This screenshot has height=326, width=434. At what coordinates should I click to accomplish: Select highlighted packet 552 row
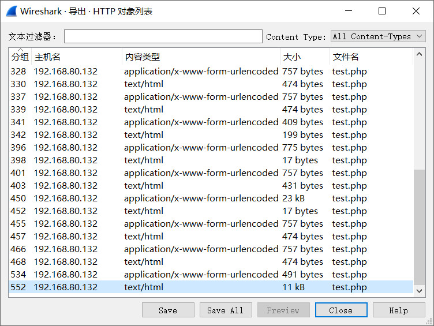(211, 287)
